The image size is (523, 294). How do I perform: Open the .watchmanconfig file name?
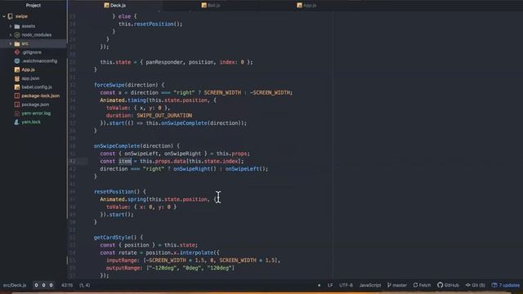pos(39,61)
